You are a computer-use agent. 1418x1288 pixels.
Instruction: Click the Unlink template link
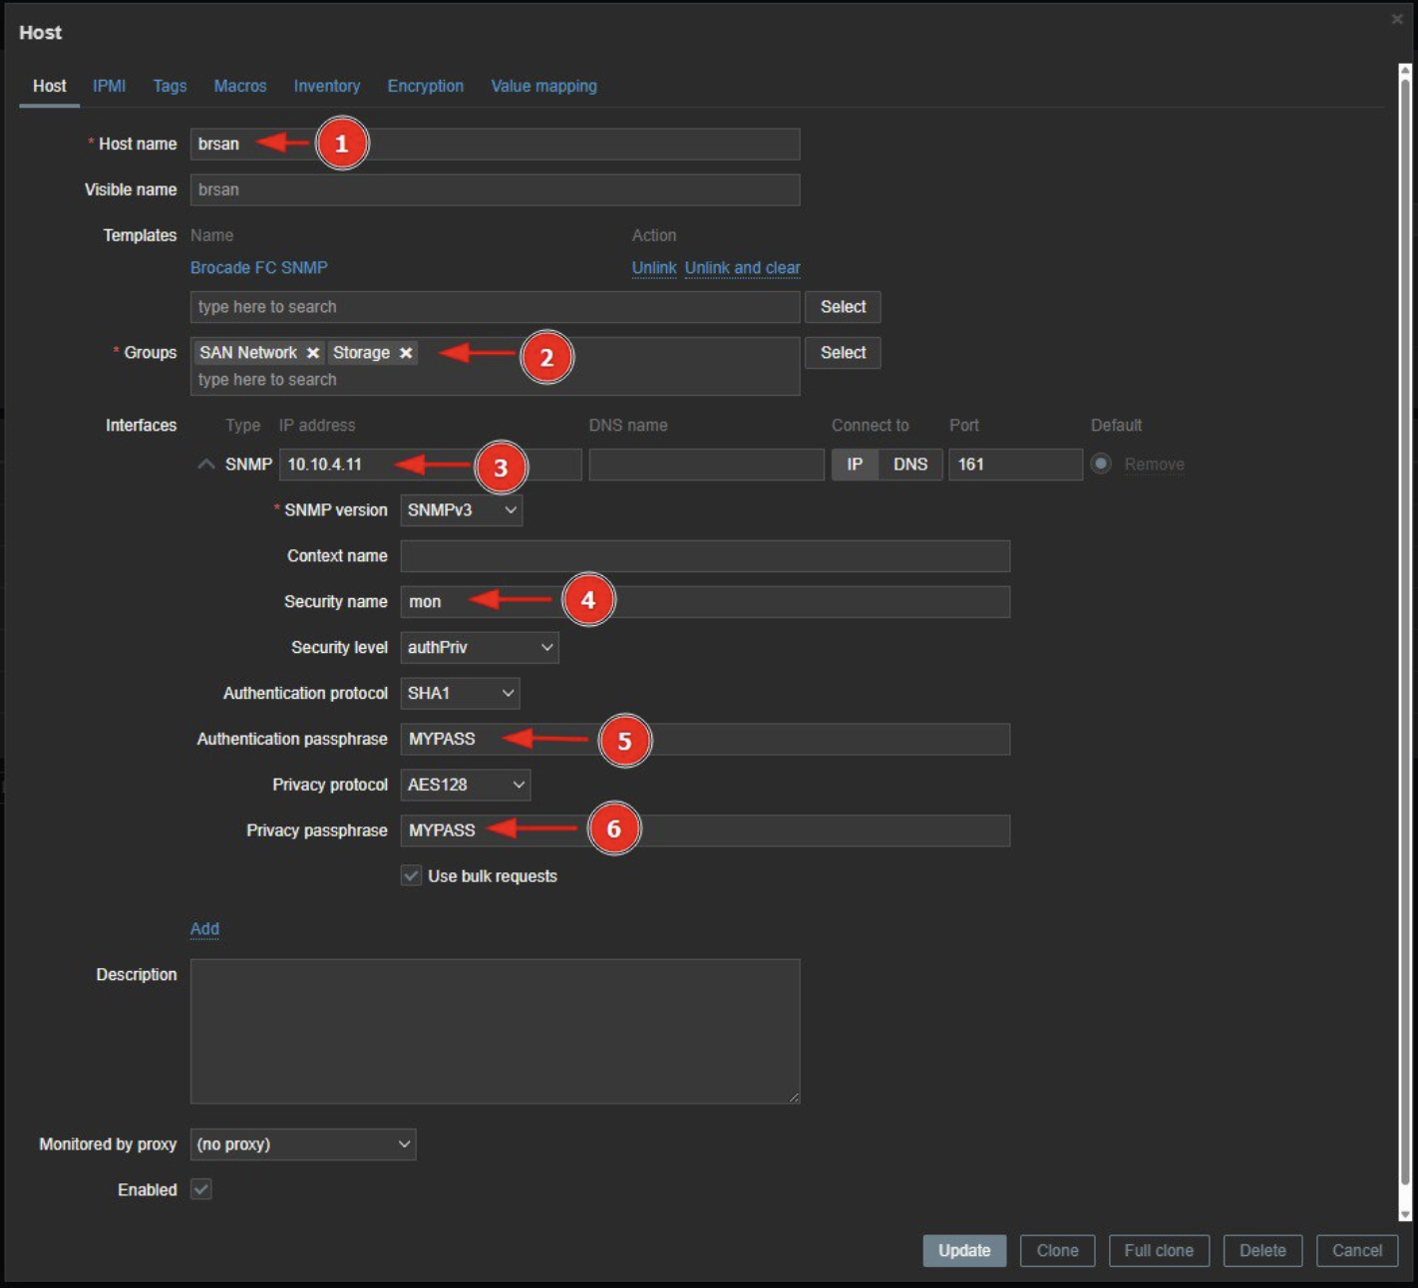[x=654, y=268]
